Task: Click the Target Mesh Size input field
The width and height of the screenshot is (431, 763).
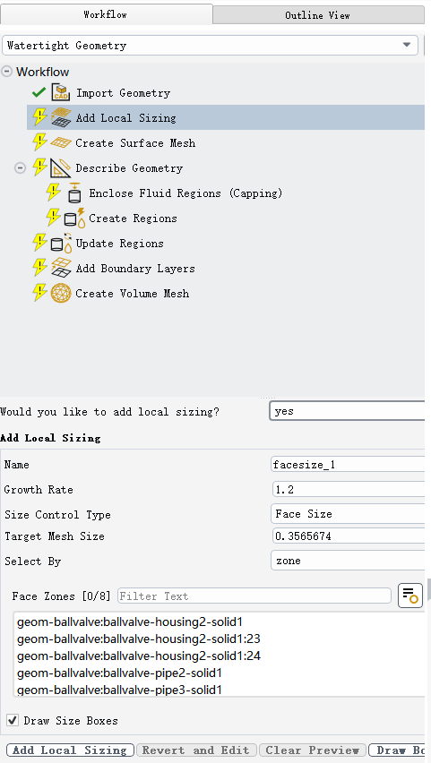Action: click(349, 536)
